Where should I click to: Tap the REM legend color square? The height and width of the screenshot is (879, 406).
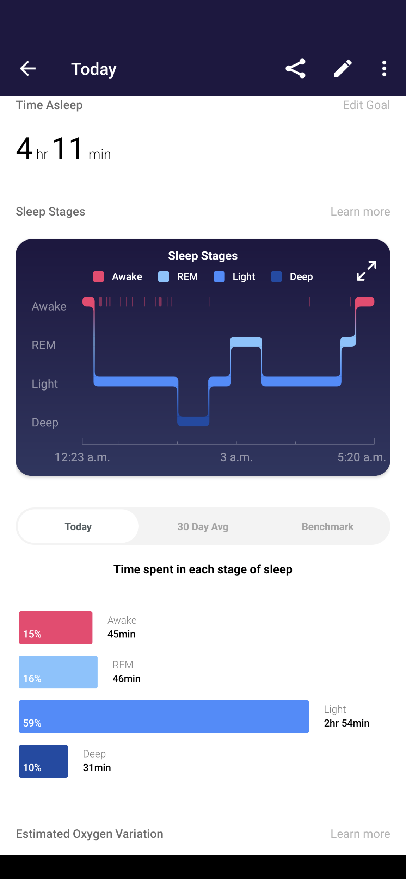pos(164,276)
